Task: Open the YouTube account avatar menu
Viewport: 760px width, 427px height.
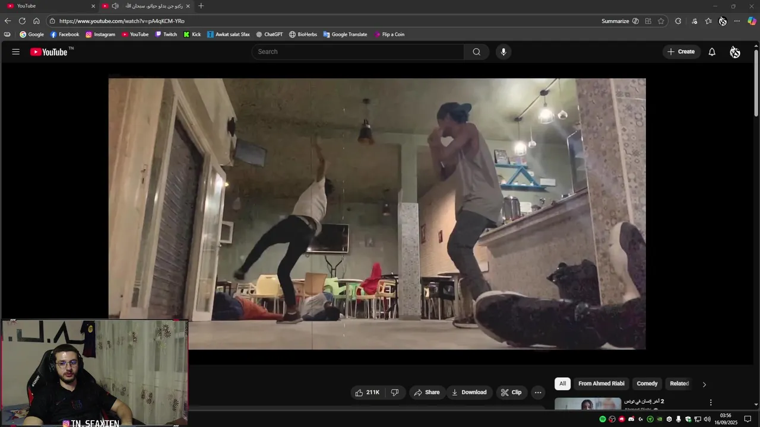Action: [x=735, y=52]
